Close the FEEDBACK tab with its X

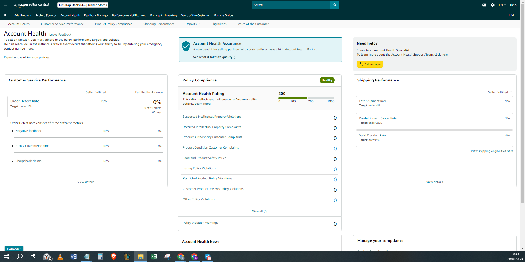(21, 249)
